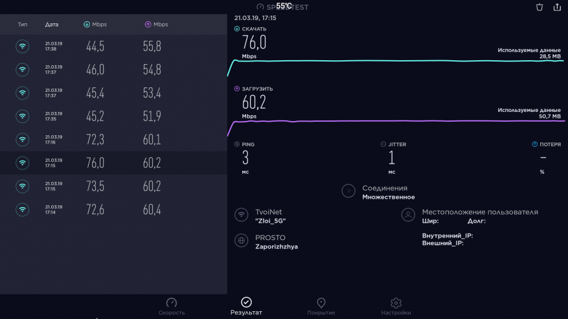Image resolution: width=568 pixels, height=319 pixels.
Task: Open result with download 45,2
Action: coord(113,116)
